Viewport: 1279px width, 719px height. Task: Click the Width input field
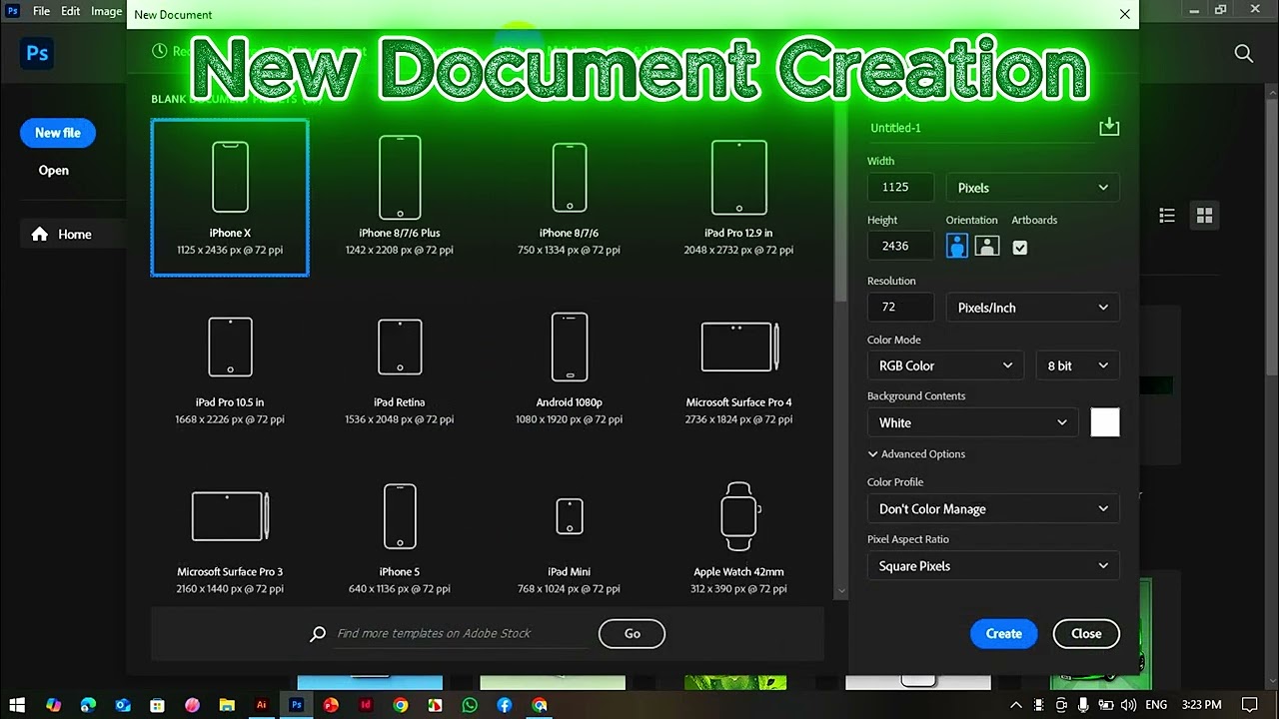coord(900,188)
